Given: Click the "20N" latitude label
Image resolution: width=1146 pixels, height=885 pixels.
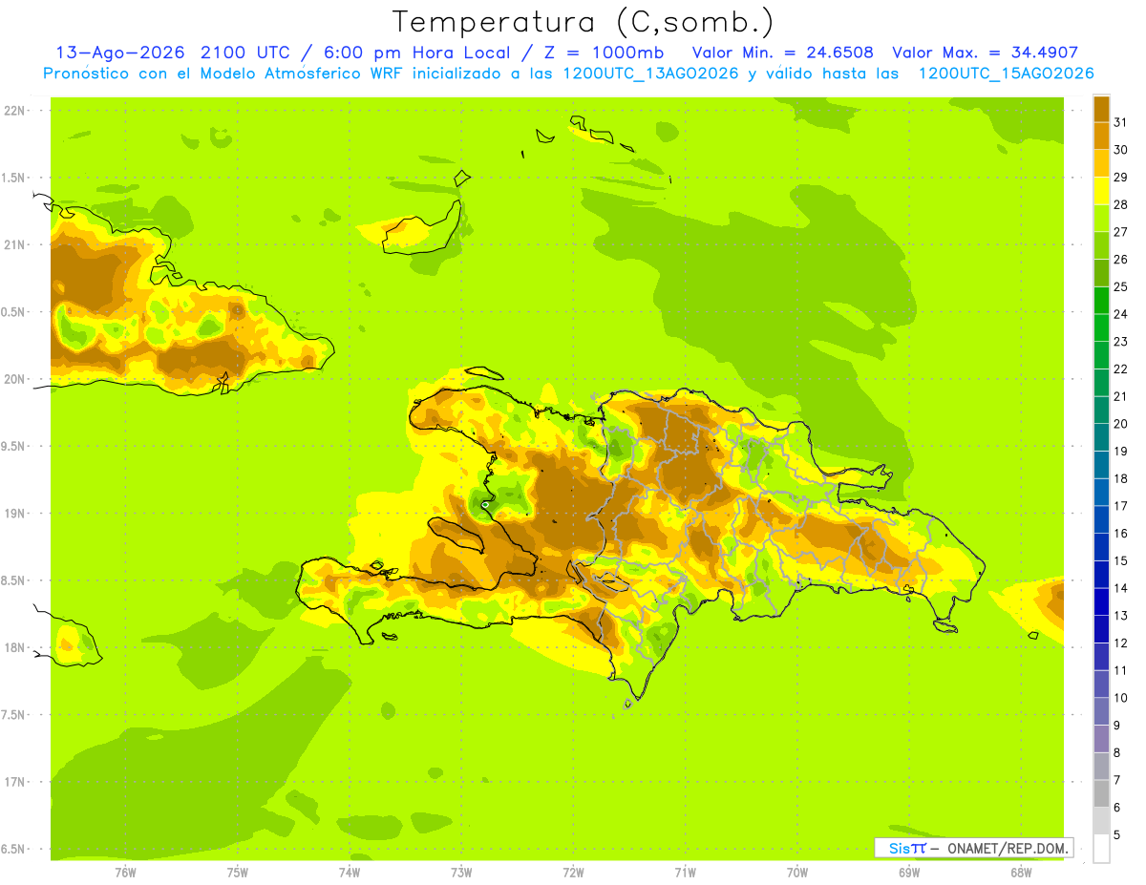Looking at the screenshot, I should 15,379.
